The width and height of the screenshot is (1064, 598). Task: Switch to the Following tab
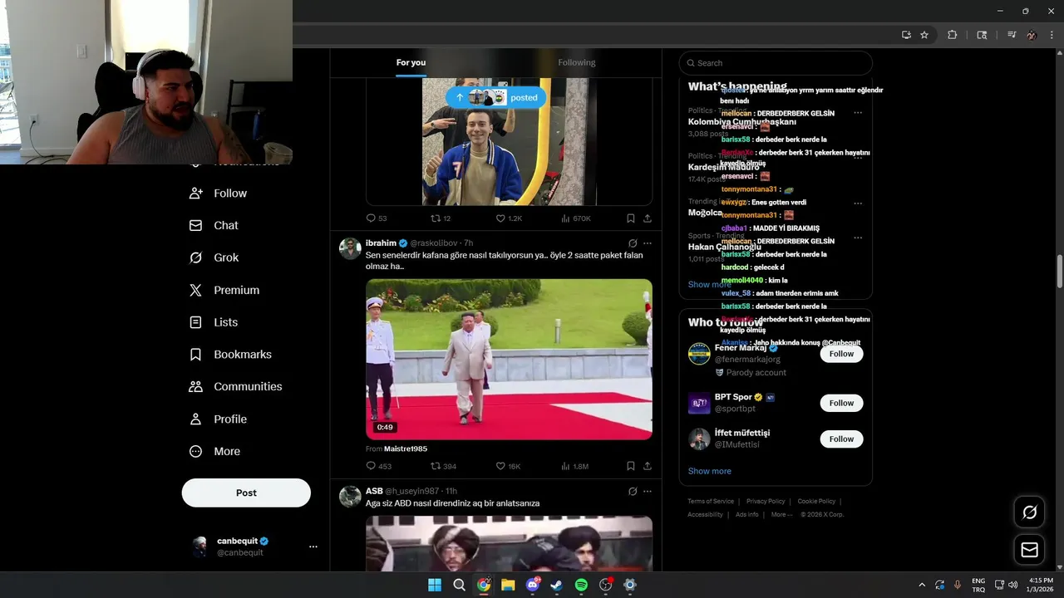(x=577, y=62)
